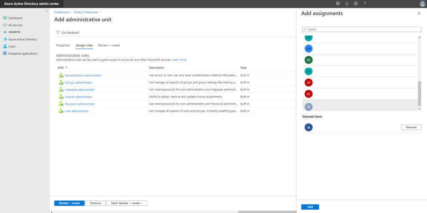427x213 pixels.
Task: Open the Password administrator role
Action: coord(80,104)
